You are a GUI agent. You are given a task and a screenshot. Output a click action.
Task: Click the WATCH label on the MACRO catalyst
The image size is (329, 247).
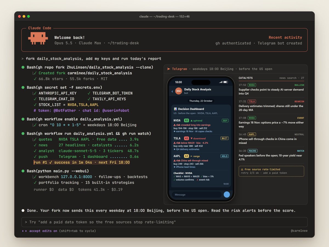pos(301,151)
